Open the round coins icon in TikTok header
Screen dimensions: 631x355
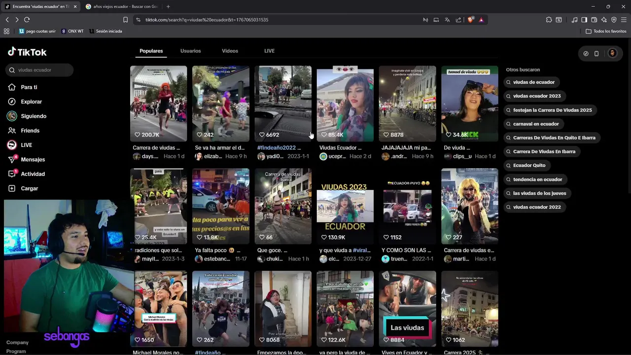(586, 53)
